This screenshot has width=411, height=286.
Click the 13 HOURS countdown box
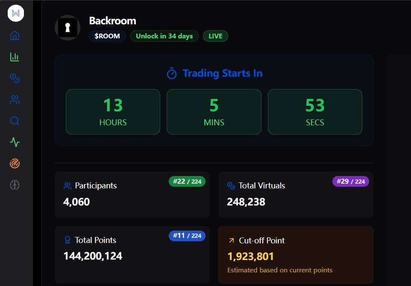tap(113, 112)
